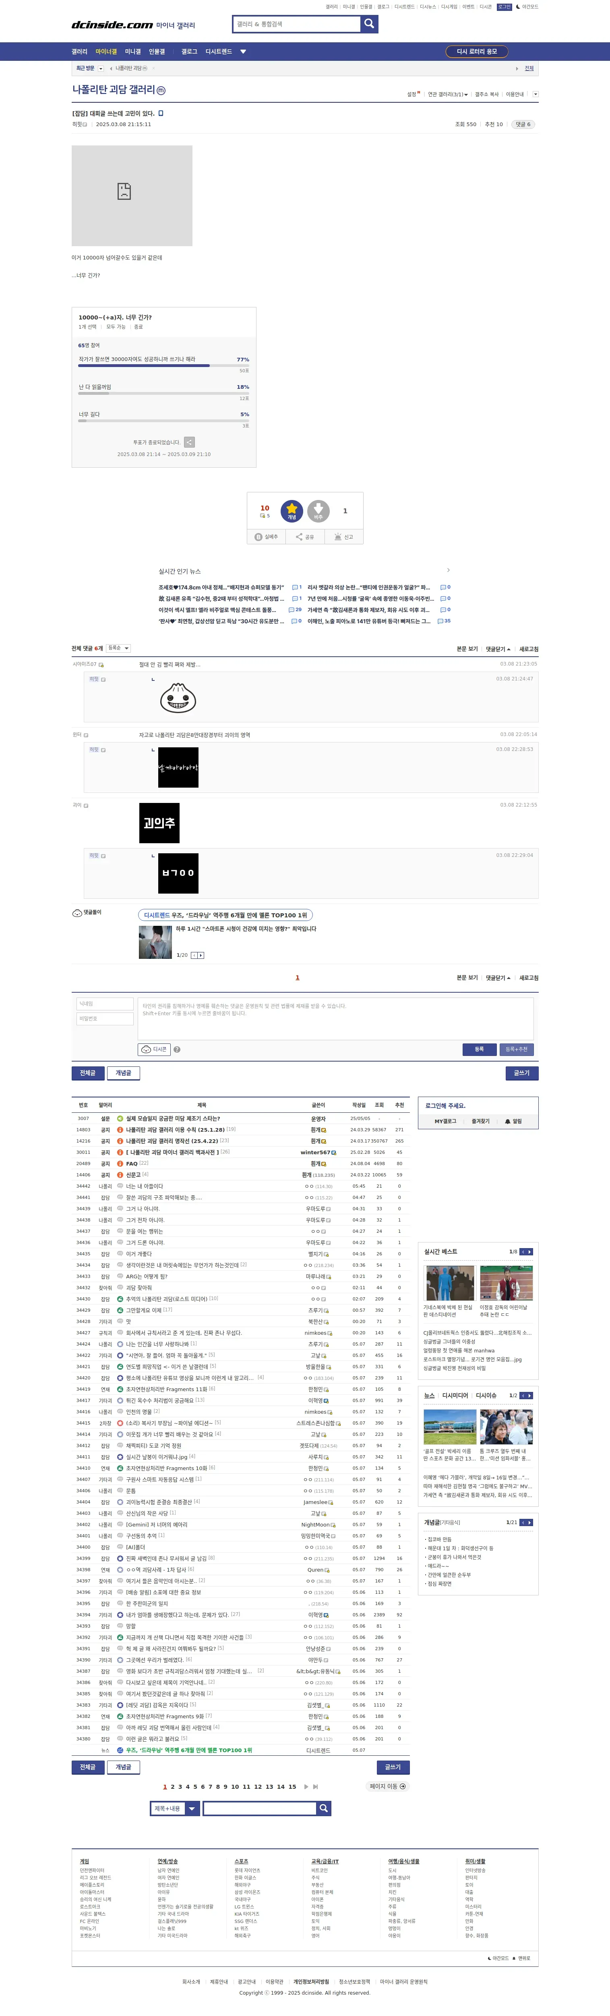Open the 갤러리 nav menu item
610x2016 pixels.
[x=80, y=52]
